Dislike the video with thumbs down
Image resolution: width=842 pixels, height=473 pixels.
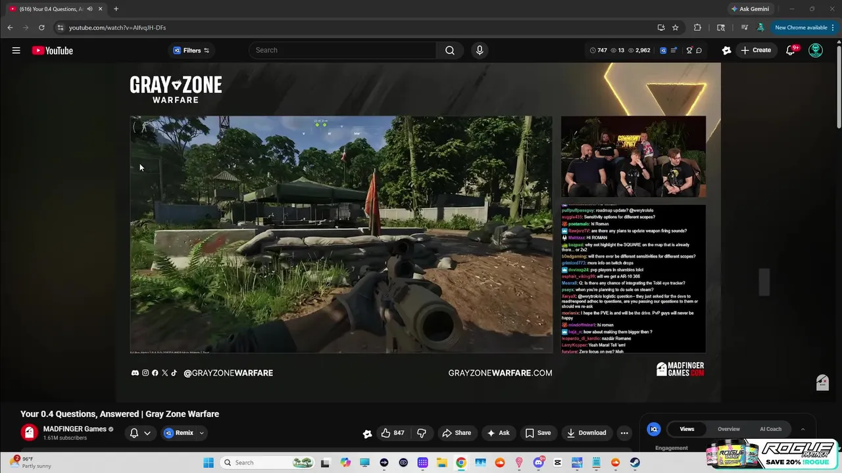pos(422,433)
